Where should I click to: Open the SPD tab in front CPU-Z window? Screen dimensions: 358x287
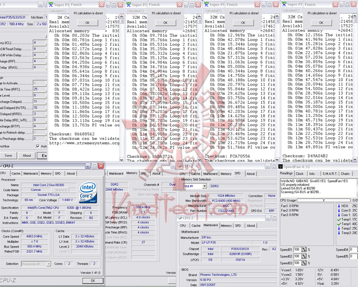[58, 174]
